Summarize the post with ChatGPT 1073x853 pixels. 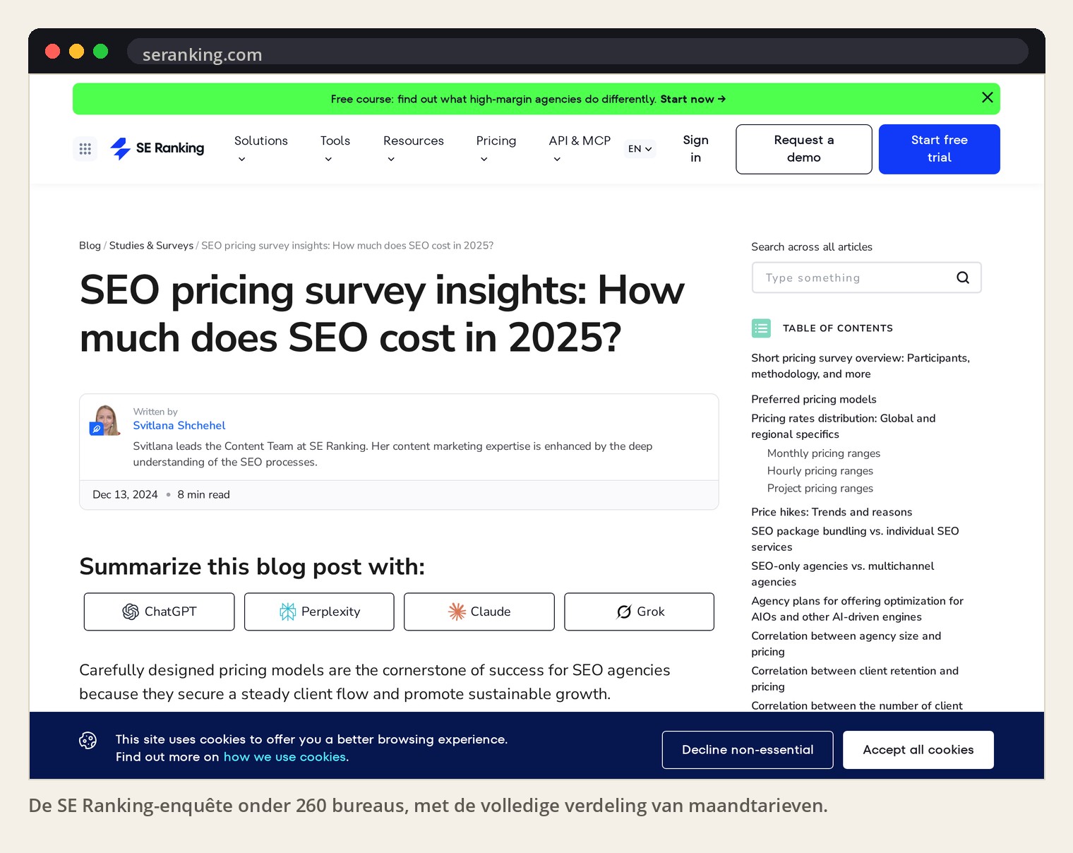[x=159, y=612]
